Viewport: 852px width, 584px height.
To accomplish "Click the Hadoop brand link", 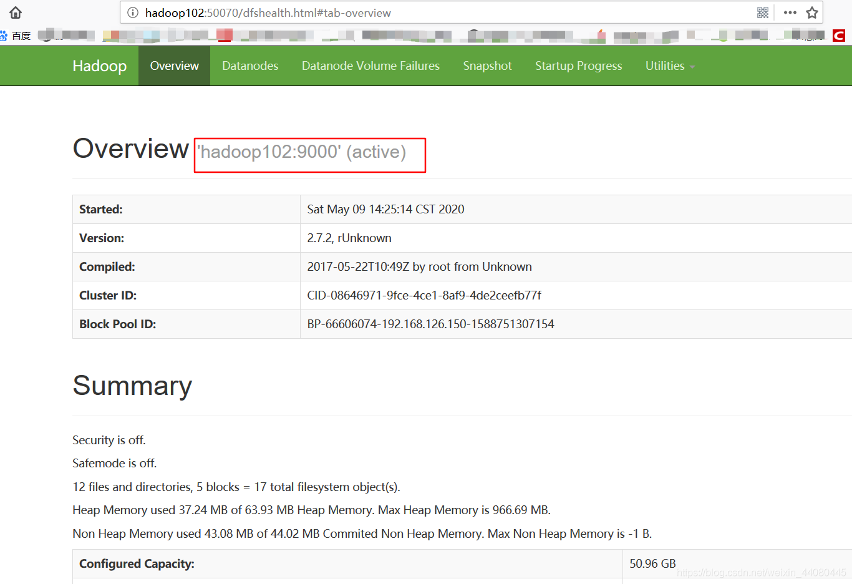I will click(100, 66).
